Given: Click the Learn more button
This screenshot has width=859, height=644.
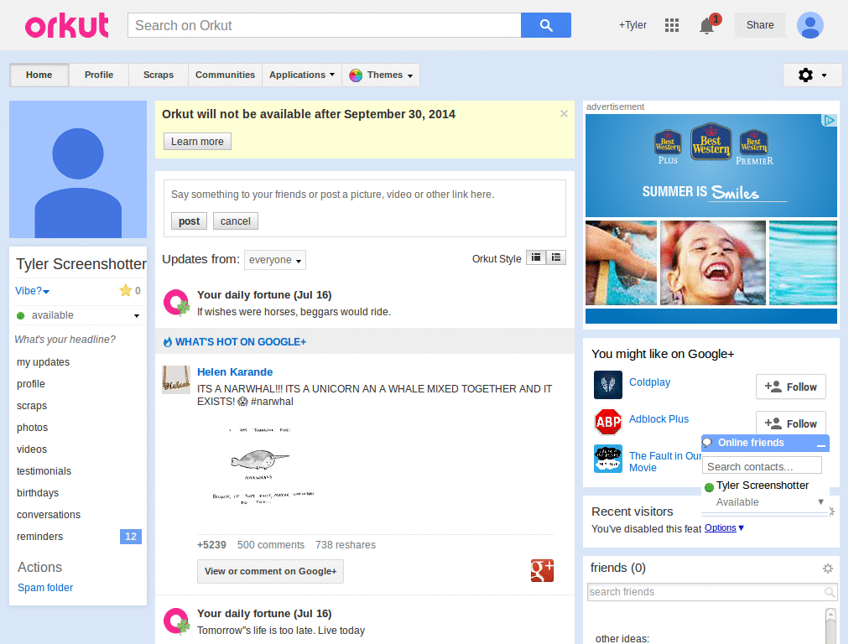Looking at the screenshot, I should coord(197,142).
